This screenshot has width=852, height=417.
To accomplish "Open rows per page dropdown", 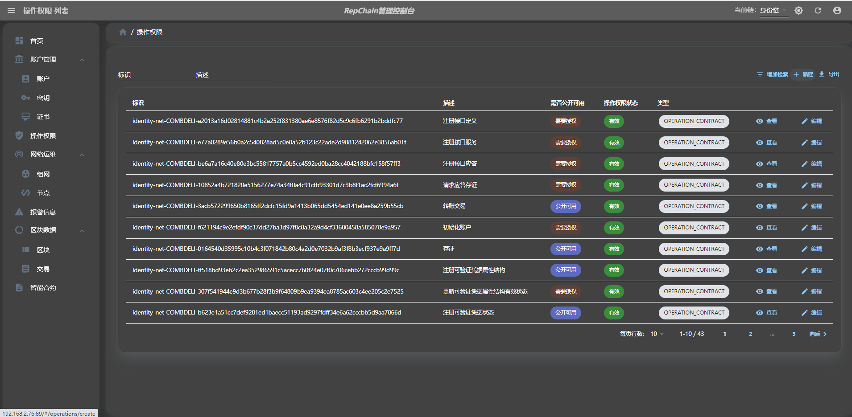I will (x=657, y=334).
